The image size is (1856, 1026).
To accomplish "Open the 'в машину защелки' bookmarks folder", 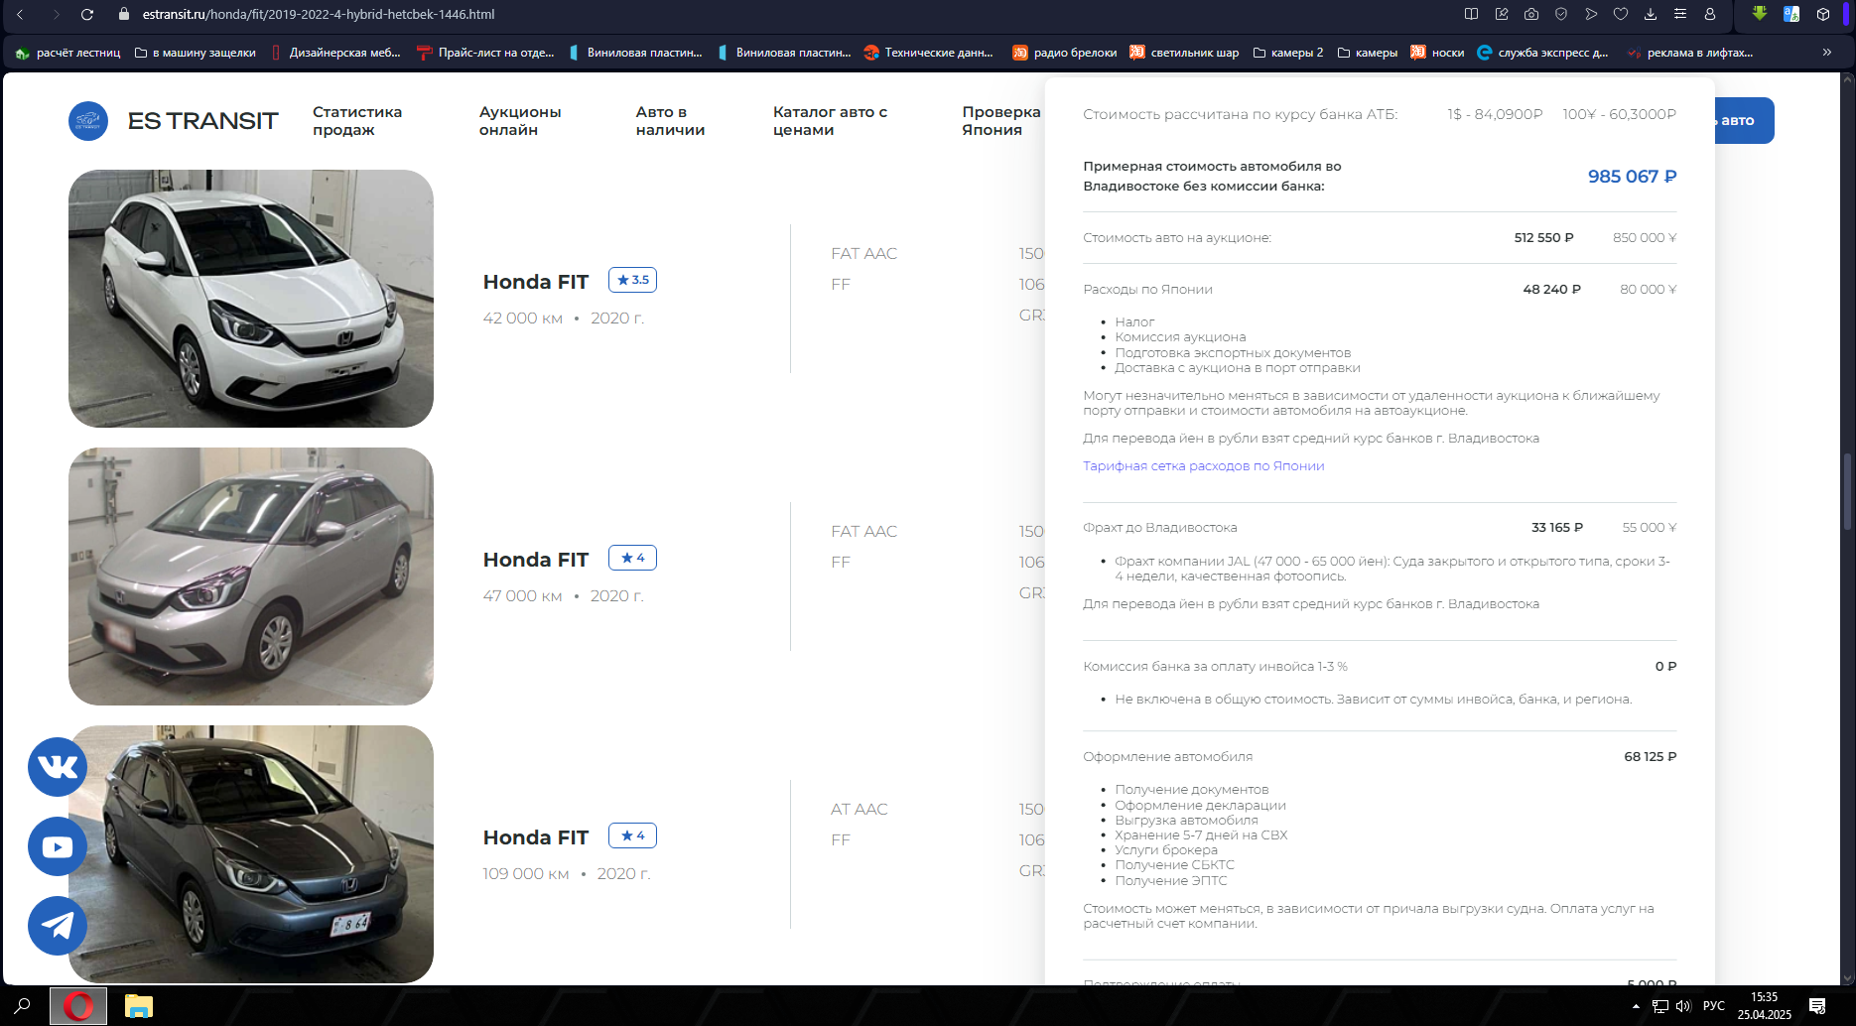I will click(x=196, y=53).
